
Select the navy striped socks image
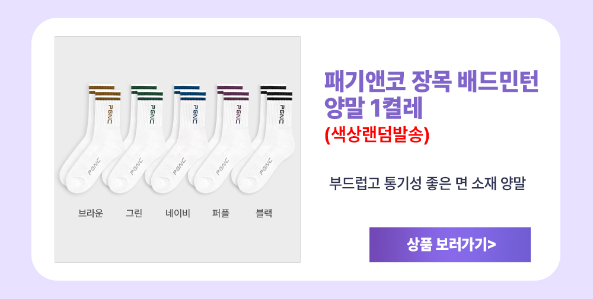(176, 139)
